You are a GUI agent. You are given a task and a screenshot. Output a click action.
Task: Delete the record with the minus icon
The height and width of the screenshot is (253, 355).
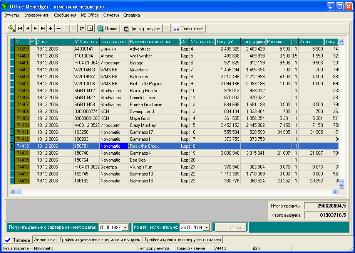tap(59, 28)
